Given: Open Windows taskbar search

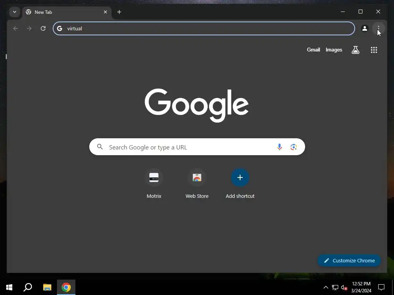Looking at the screenshot, I should pos(28,287).
